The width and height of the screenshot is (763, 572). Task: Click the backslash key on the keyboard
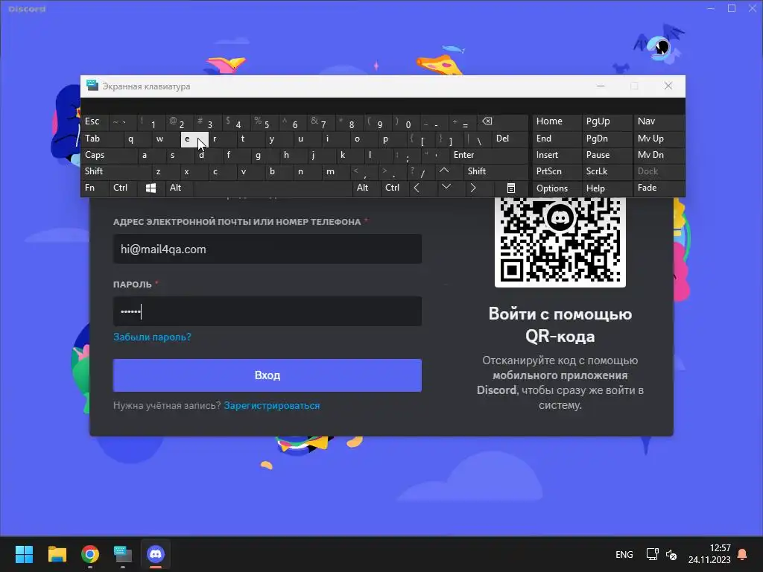(479, 141)
